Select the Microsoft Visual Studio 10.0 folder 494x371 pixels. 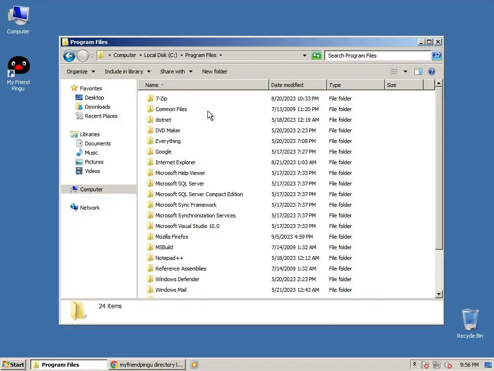point(187,226)
